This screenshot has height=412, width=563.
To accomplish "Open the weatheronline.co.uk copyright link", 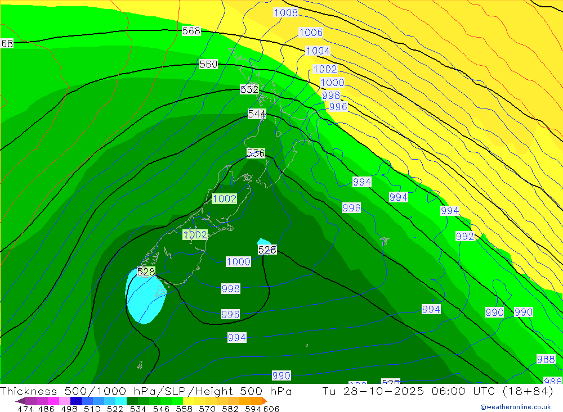I will tap(515, 407).
